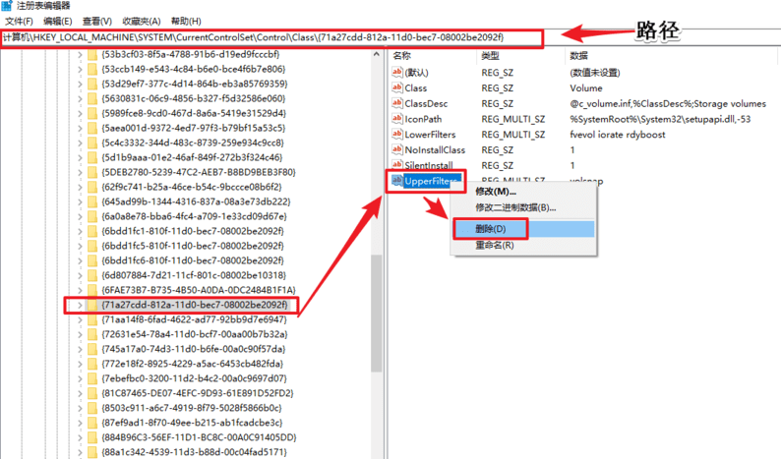Expand the {745a17a0-74d3-11d0-b6fe-00a0c90f57da} key

click(x=80, y=349)
